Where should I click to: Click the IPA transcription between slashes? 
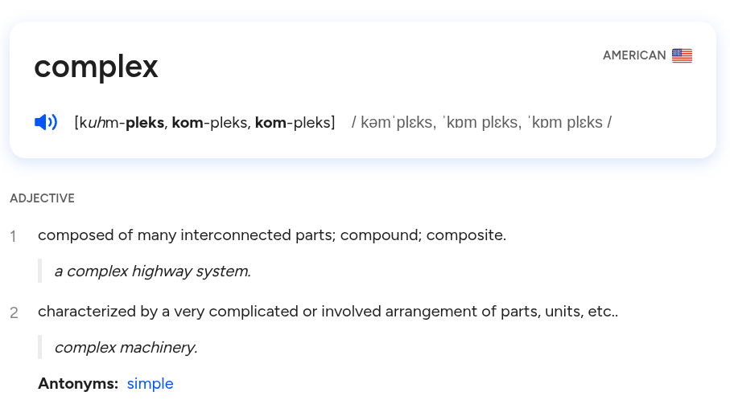tap(481, 123)
